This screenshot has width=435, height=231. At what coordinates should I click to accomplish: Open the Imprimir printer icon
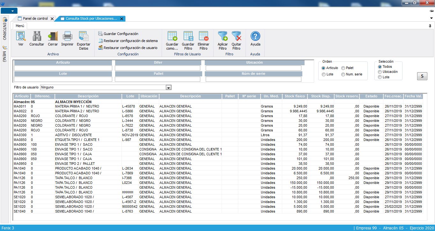(x=67, y=37)
